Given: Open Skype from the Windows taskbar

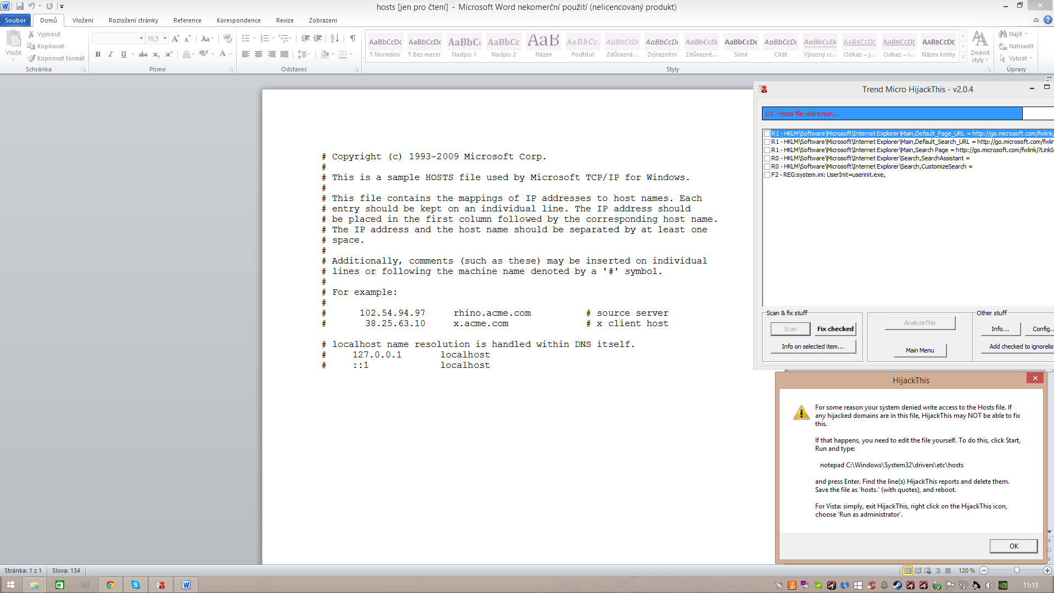Looking at the screenshot, I should [x=136, y=585].
